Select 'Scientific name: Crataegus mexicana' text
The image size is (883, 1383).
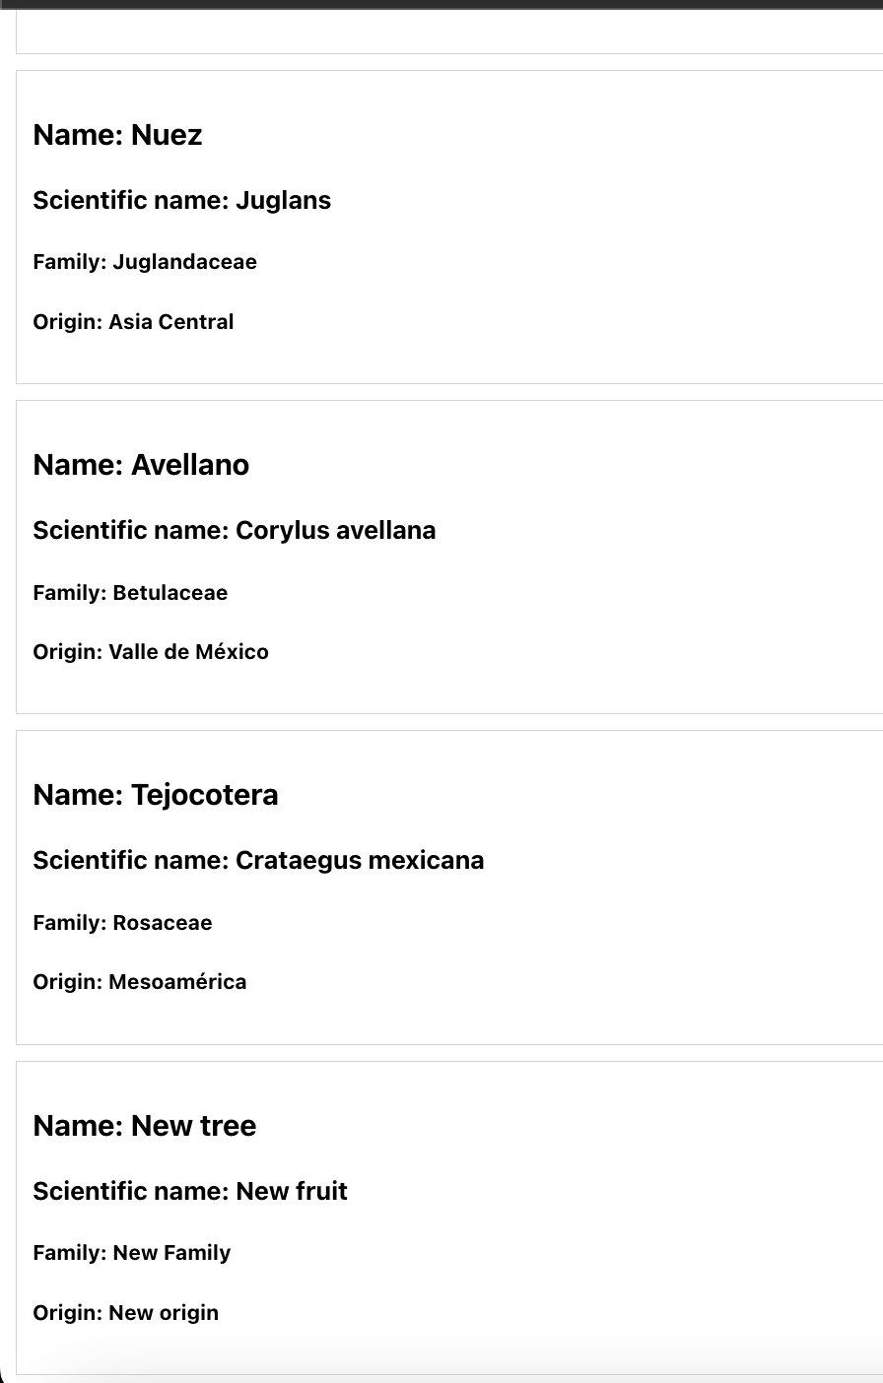tap(258, 860)
